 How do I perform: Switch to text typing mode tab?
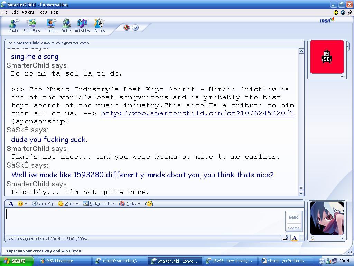(x=295, y=238)
